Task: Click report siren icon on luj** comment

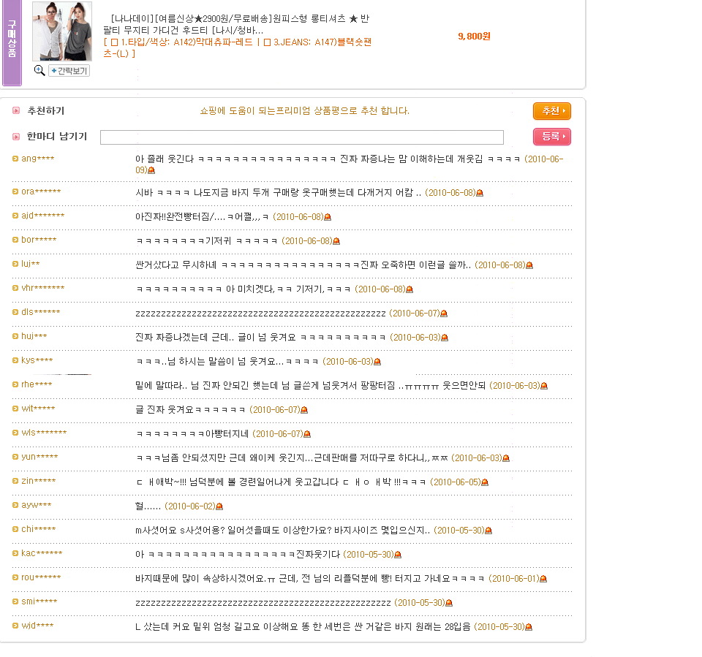Action: (529, 265)
